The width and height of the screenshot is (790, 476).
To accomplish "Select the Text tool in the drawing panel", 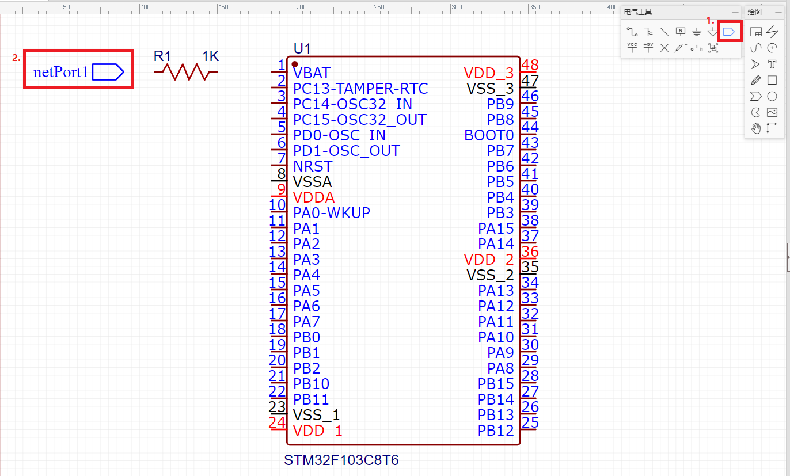I will pos(772,64).
